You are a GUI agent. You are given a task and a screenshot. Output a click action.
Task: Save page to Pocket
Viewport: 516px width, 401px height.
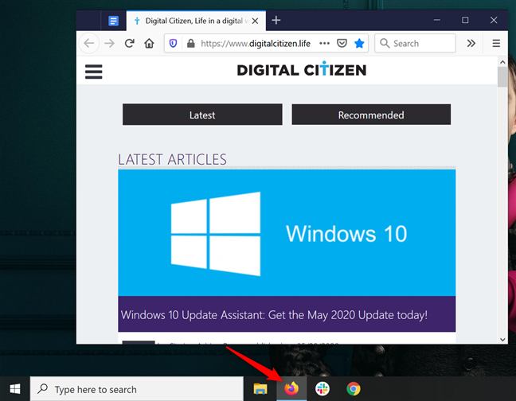tap(342, 43)
